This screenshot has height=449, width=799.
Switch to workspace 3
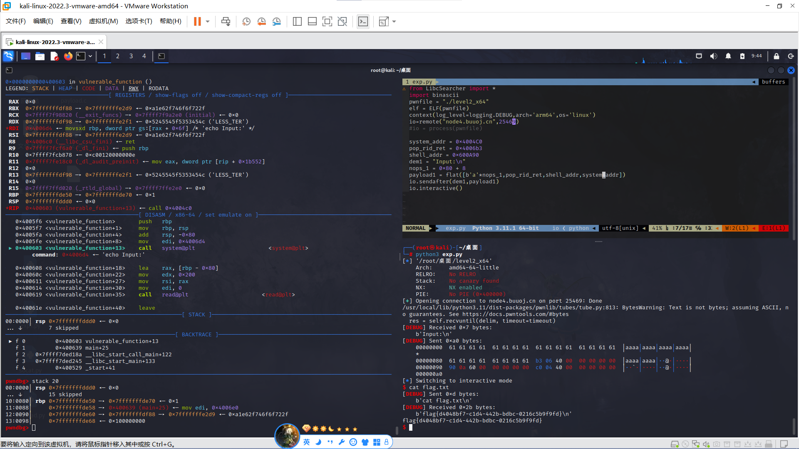coord(131,56)
